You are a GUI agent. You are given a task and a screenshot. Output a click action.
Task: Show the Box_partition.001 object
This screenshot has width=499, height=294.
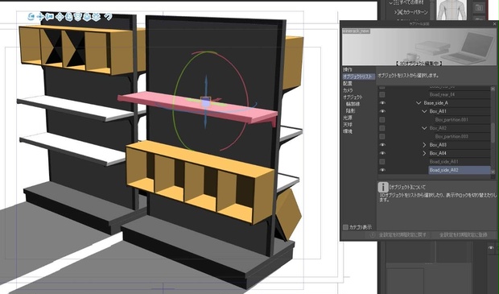(382, 120)
